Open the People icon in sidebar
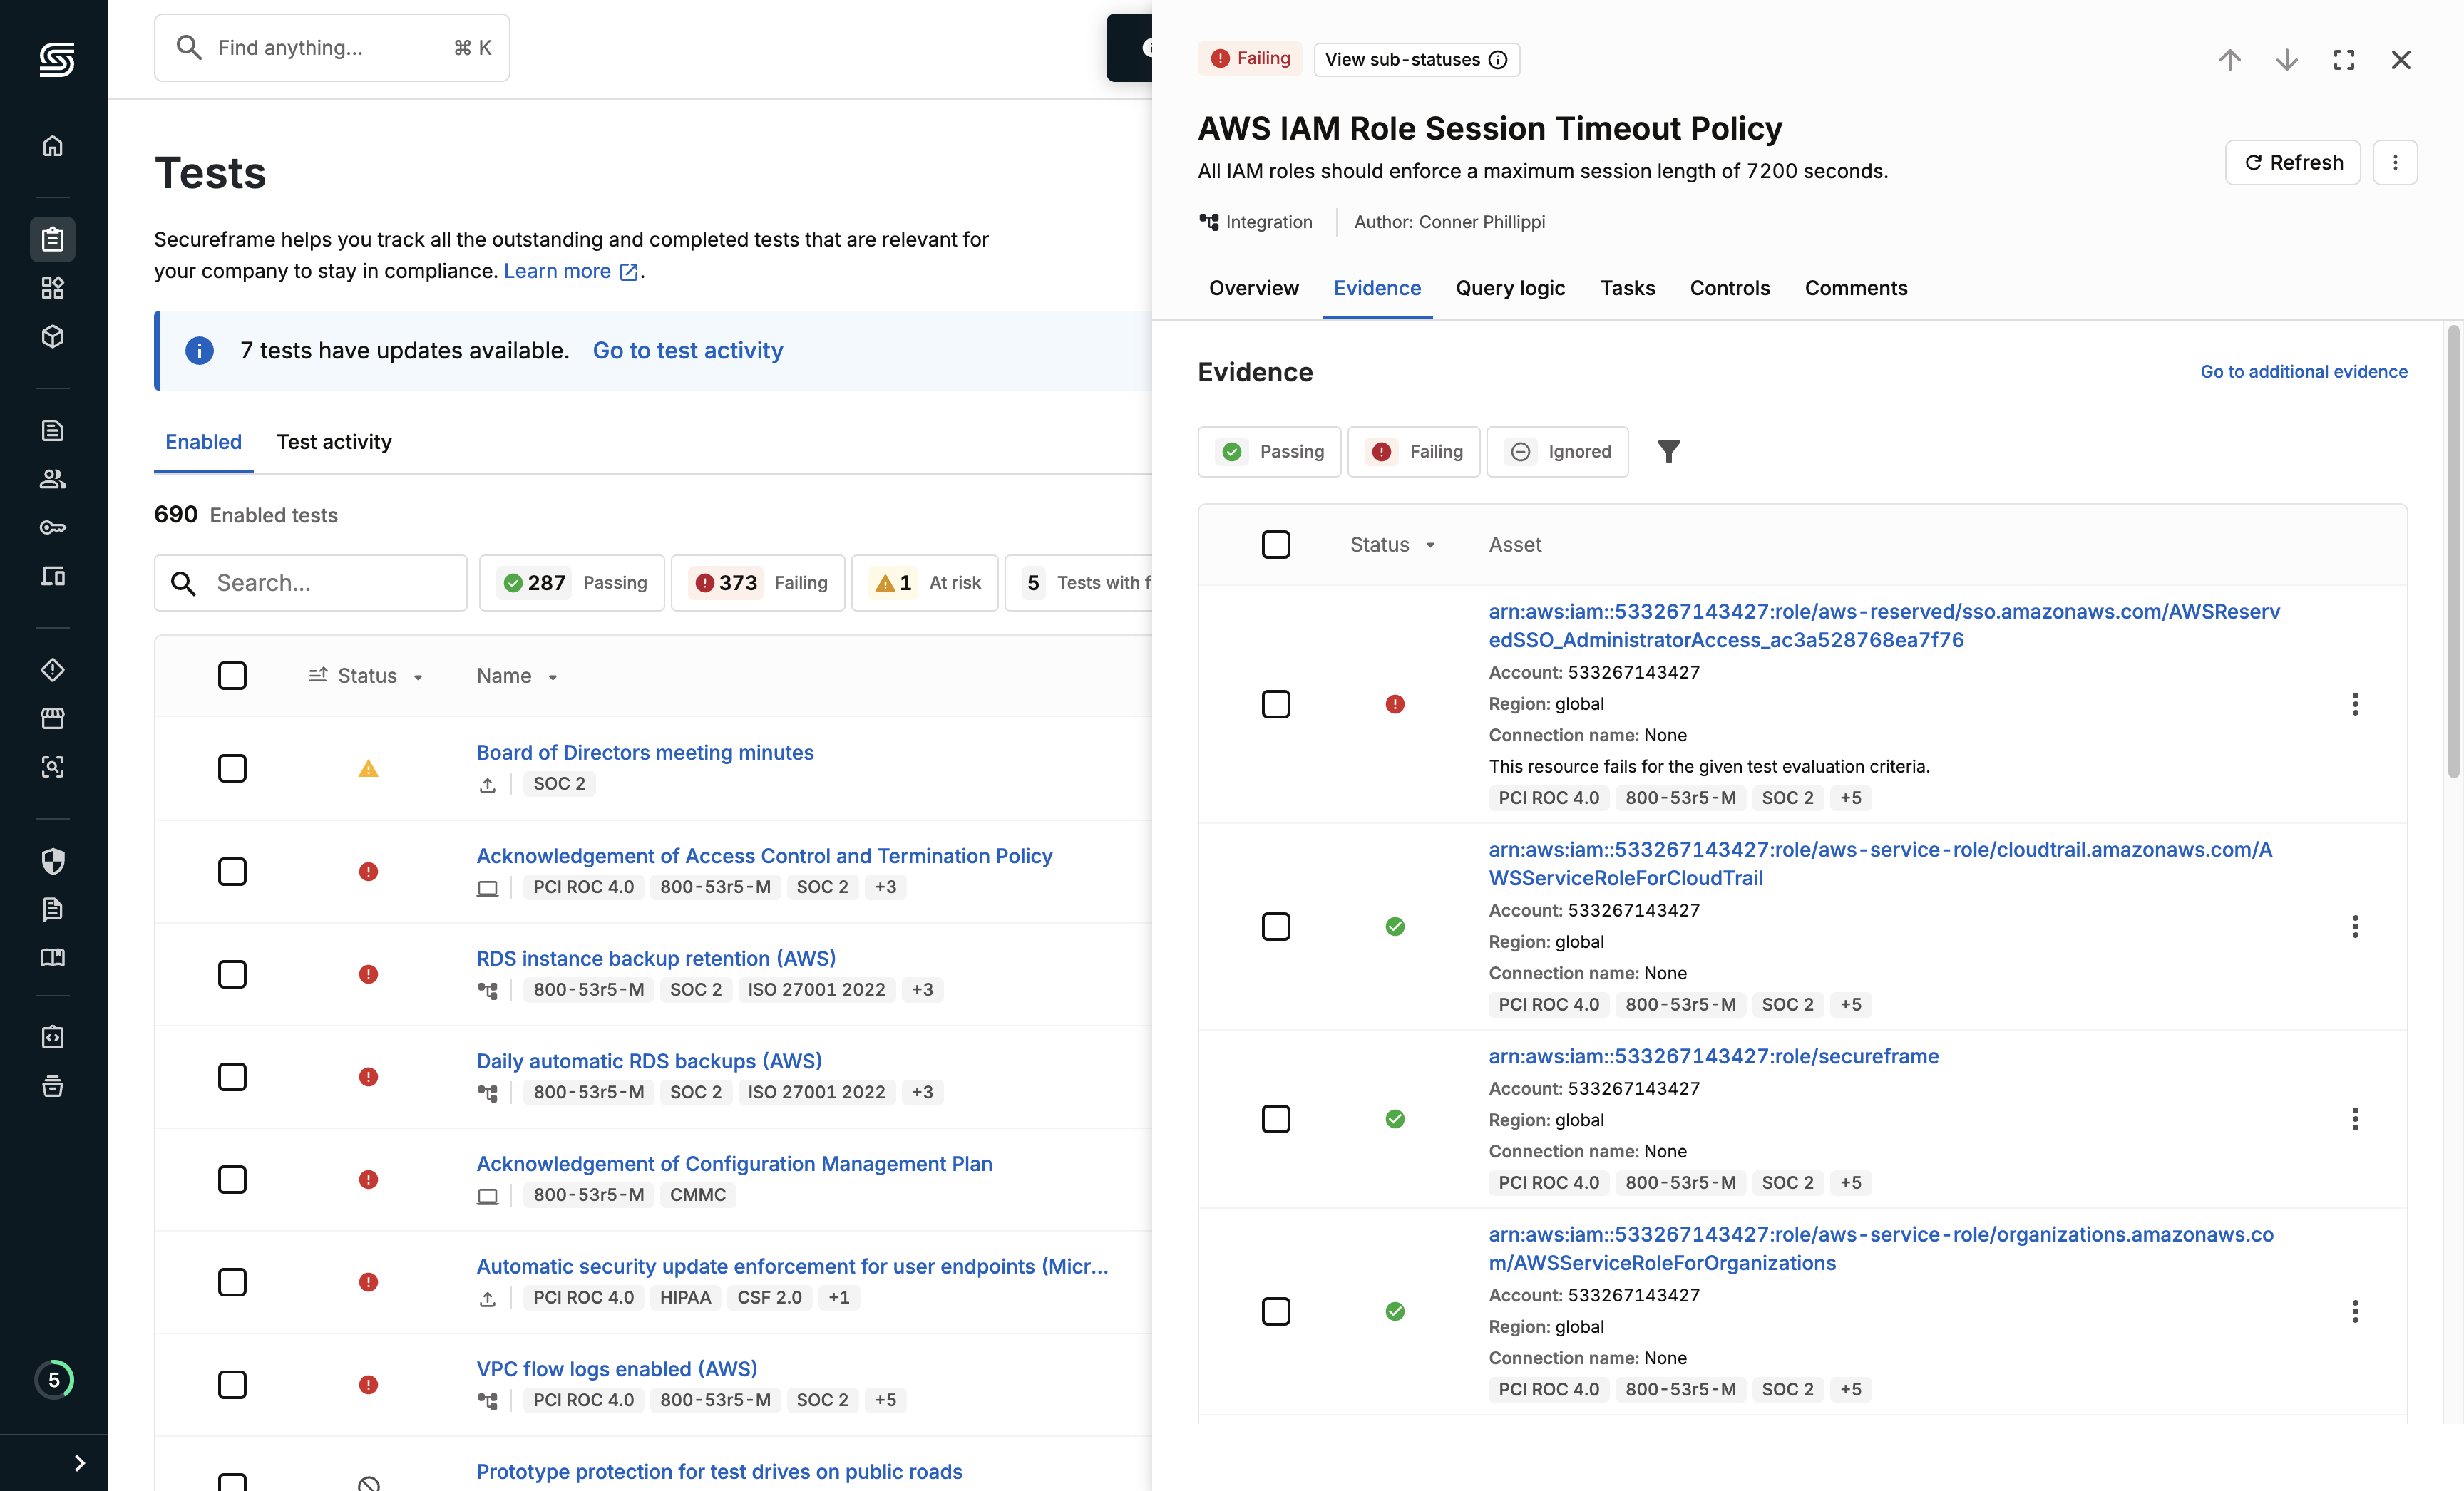2464x1491 pixels. pyautogui.click(x=53, y=479)
